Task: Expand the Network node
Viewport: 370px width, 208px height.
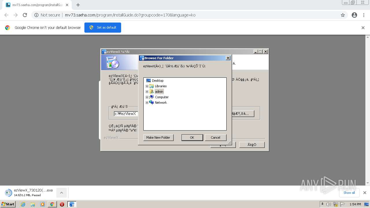Action: 147,103
